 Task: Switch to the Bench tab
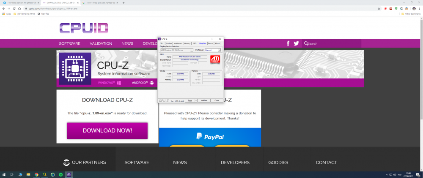(210, 43)
